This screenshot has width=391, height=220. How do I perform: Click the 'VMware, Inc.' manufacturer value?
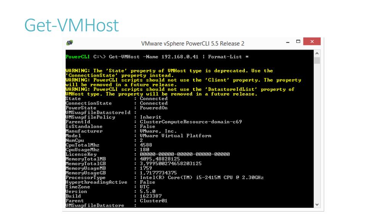158,131
